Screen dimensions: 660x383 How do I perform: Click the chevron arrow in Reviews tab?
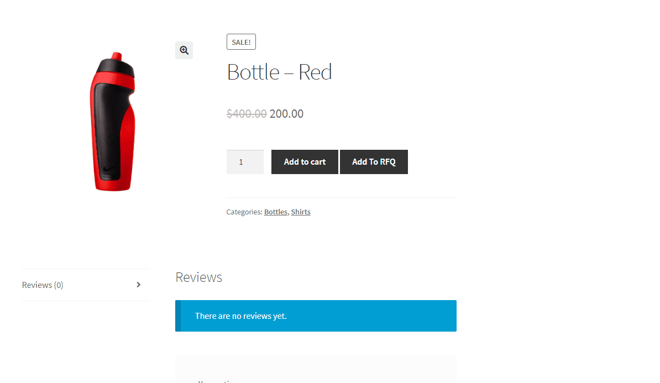pyautogui.click(x=138, y=285)
